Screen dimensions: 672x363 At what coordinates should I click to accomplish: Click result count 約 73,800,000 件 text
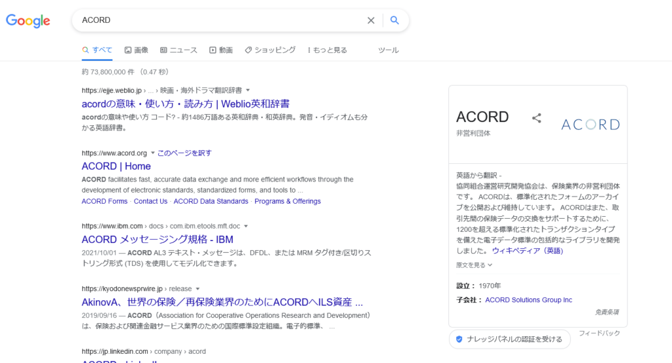click(x=108, y=72)
